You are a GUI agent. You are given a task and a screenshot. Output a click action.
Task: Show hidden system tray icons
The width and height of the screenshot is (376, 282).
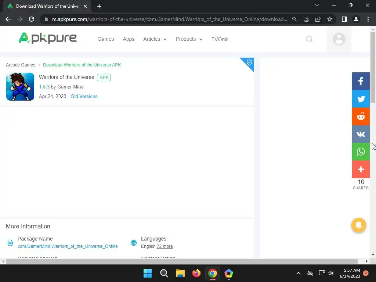[298, 273]
